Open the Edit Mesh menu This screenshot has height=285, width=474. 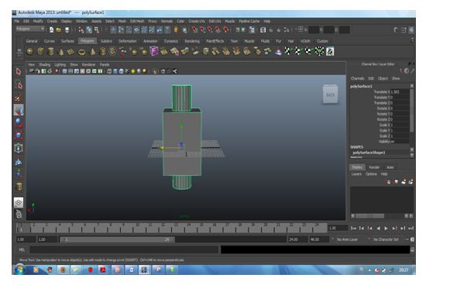pos(137,21)
